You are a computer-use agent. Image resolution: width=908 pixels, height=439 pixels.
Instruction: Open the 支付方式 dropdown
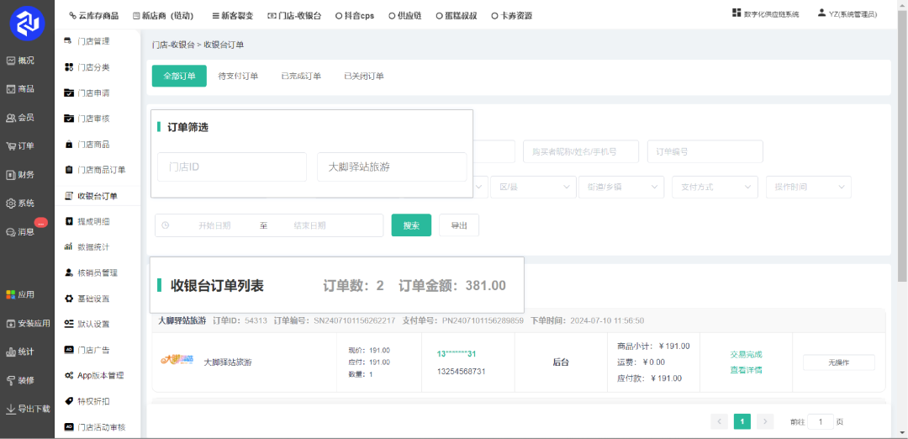coord(715,187)
